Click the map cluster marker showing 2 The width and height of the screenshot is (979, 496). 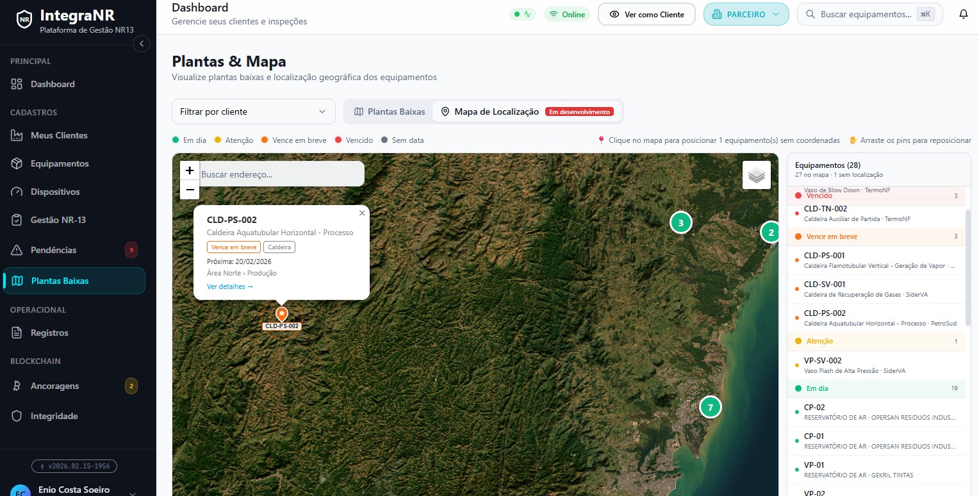click(771, 233)
